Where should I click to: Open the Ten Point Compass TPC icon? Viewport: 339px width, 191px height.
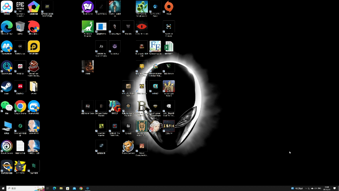coord(169,27)
